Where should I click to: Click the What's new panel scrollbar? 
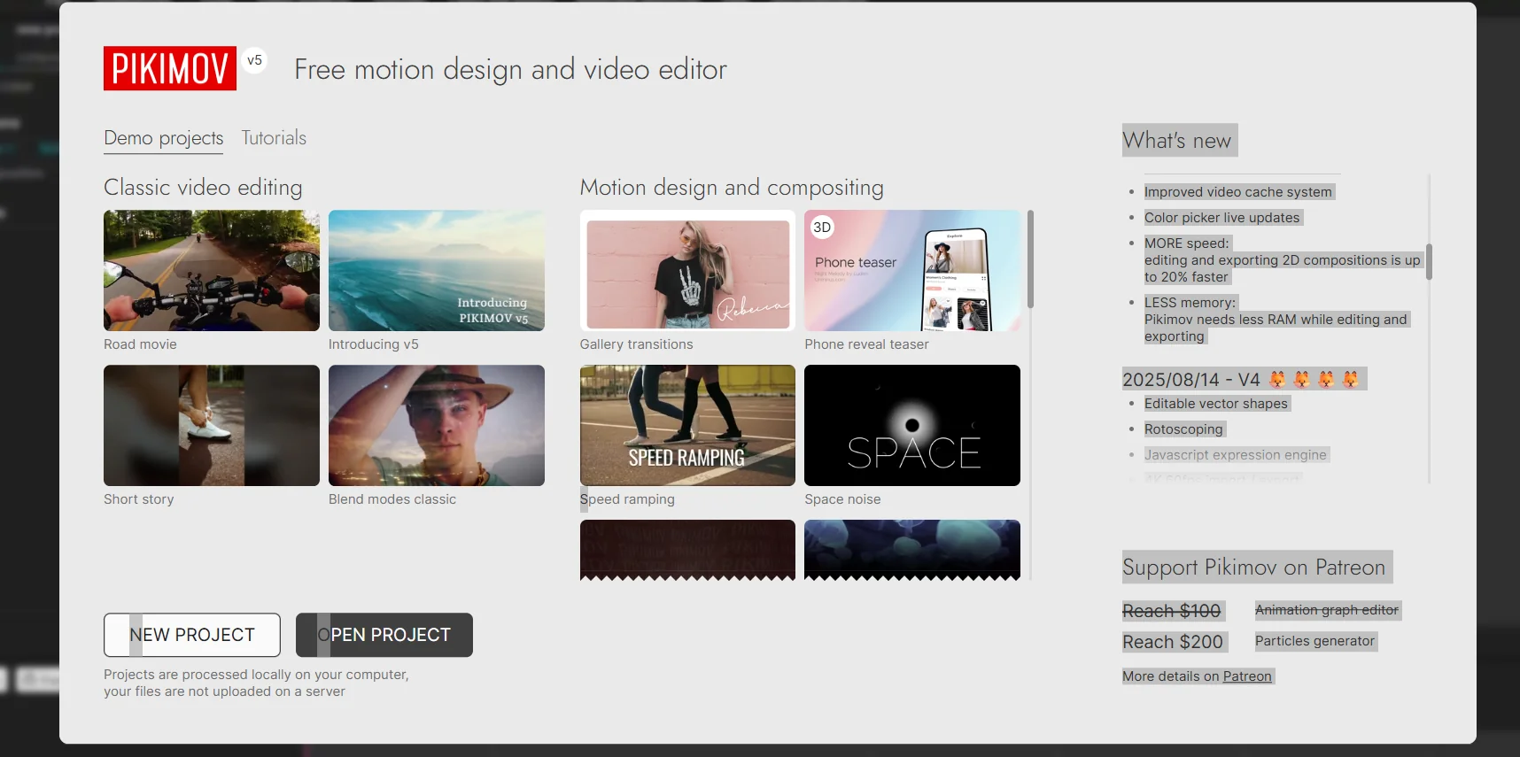click(1429, 262)
